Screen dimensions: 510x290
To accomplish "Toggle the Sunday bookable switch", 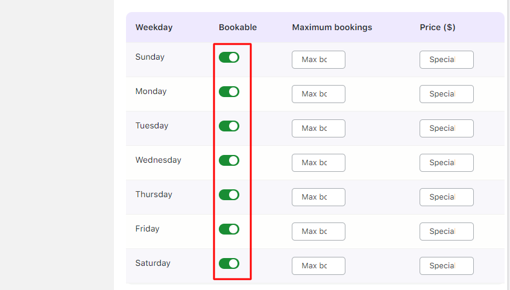I will click(x=229, y=57).
